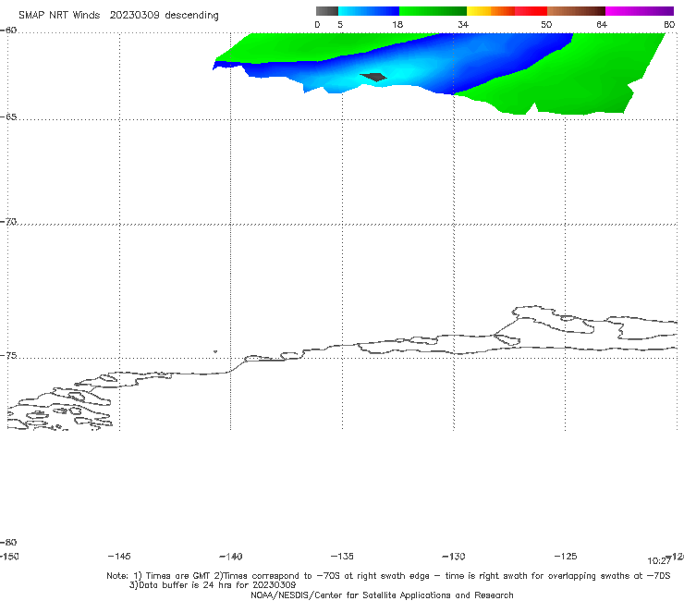The width and height of the screenshot is (684, 601).
Task: Click the '18' label under the color scale
Action: pos(397,24)
